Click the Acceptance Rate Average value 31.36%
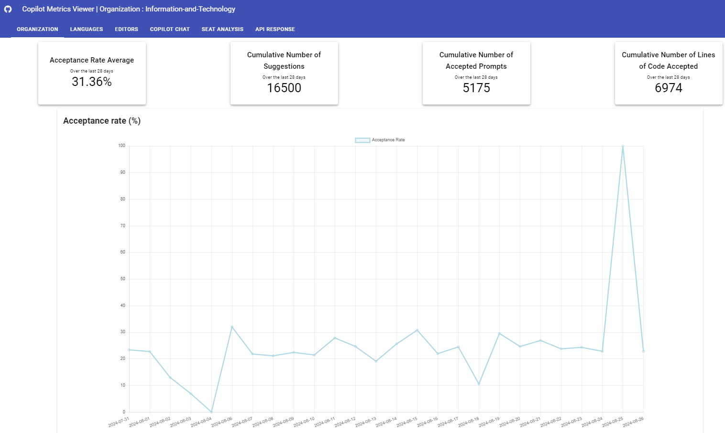The height and width of the screenshot is (433, 725). pyautogui.click(x=92, y=82)
